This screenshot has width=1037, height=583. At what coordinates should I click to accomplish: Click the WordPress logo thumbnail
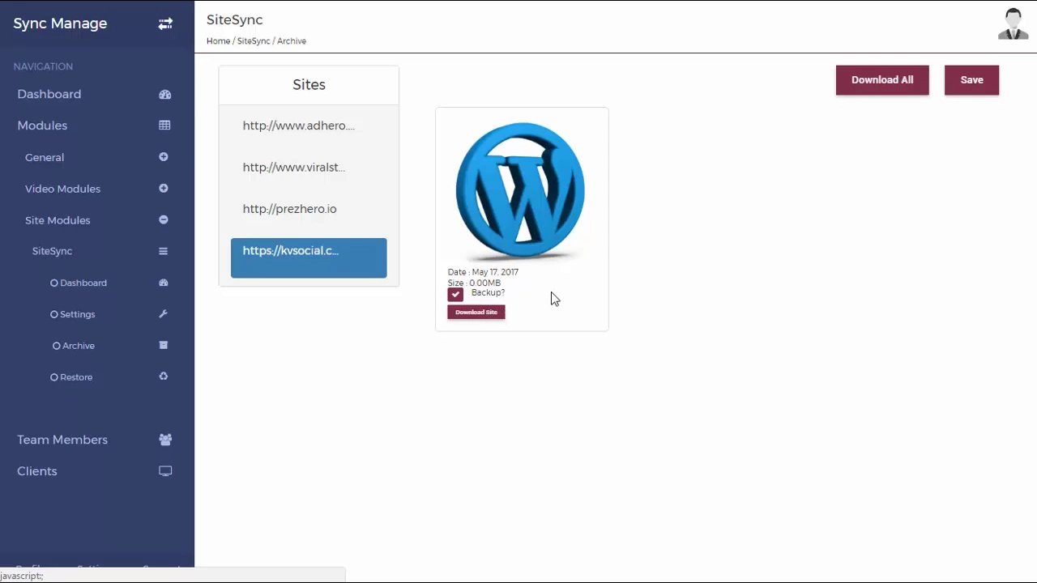pyautogui.click(x=521, y=190)
